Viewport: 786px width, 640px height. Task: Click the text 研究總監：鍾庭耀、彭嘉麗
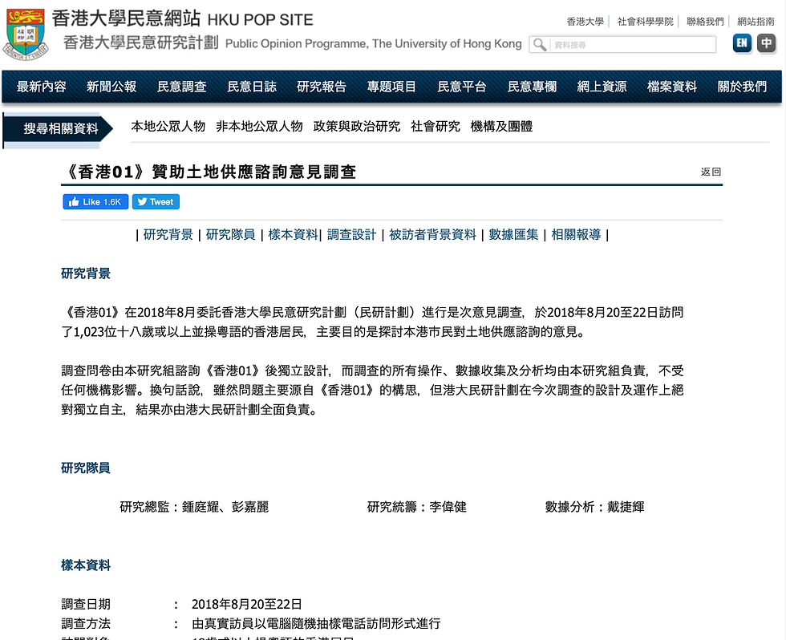pyautogui.click(x=194, y=507)
